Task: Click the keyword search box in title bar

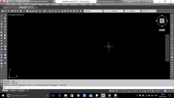Action: coord(109,2)
